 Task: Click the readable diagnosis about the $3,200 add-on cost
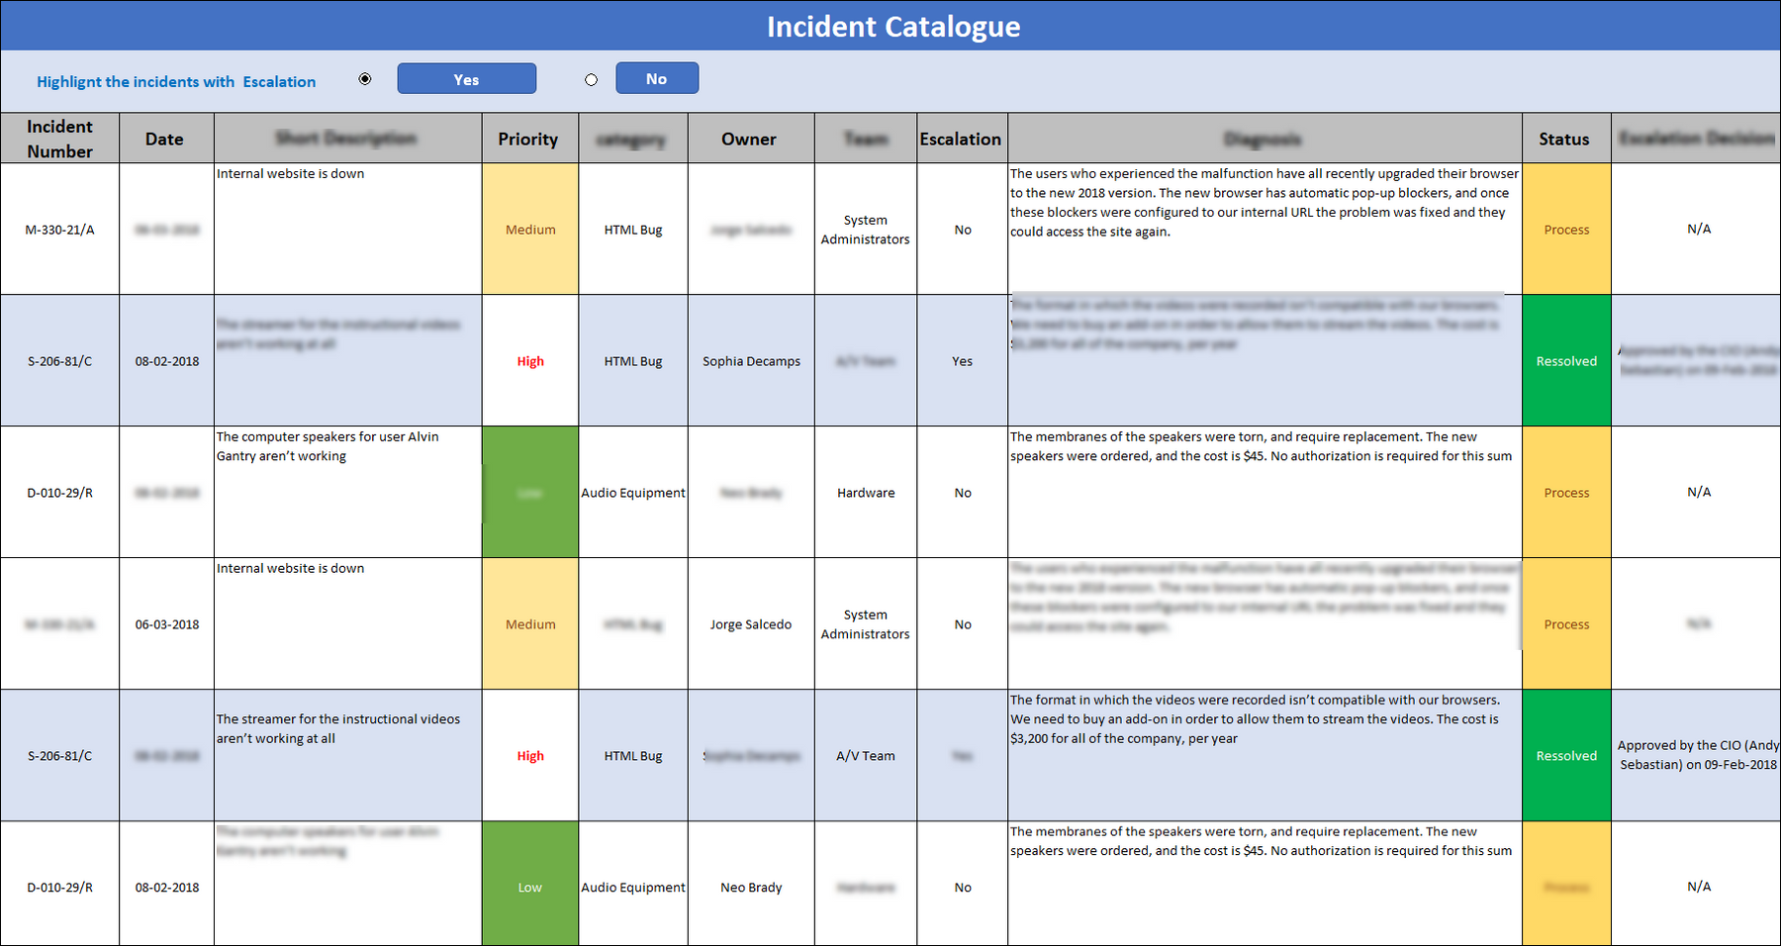point(1265,756)
